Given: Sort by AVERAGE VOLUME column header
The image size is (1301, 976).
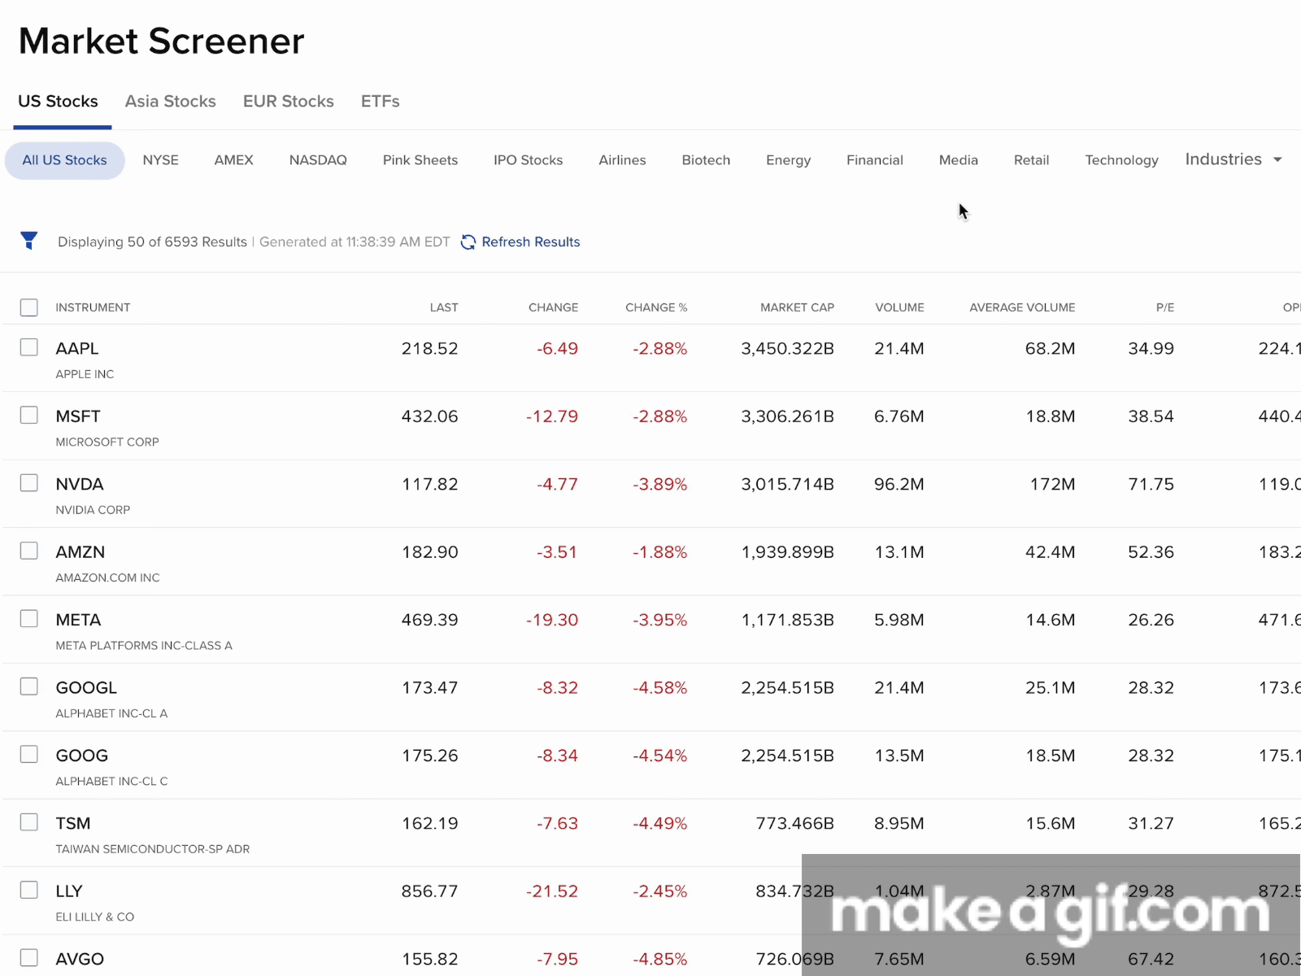Looking at the screenshot, I should pos(1021,307).
